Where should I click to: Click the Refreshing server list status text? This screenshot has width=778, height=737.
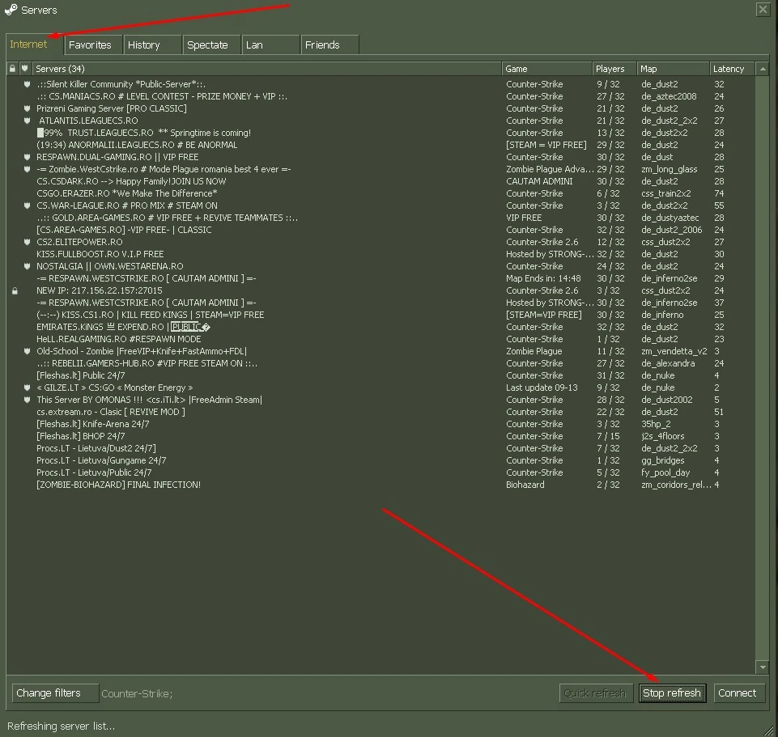click(x=61, y=726)
